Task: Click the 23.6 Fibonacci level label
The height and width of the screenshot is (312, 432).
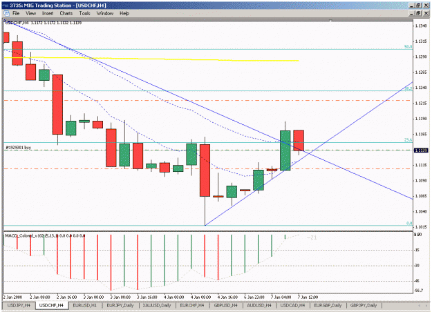Action: tap(408, 140)
